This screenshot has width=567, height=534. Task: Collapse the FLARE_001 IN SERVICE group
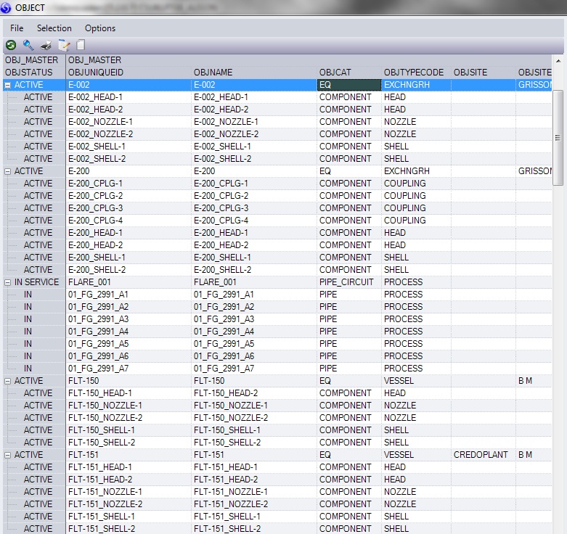pos(8,282)
